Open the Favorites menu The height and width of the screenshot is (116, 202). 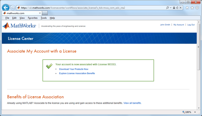click(33, 18)
